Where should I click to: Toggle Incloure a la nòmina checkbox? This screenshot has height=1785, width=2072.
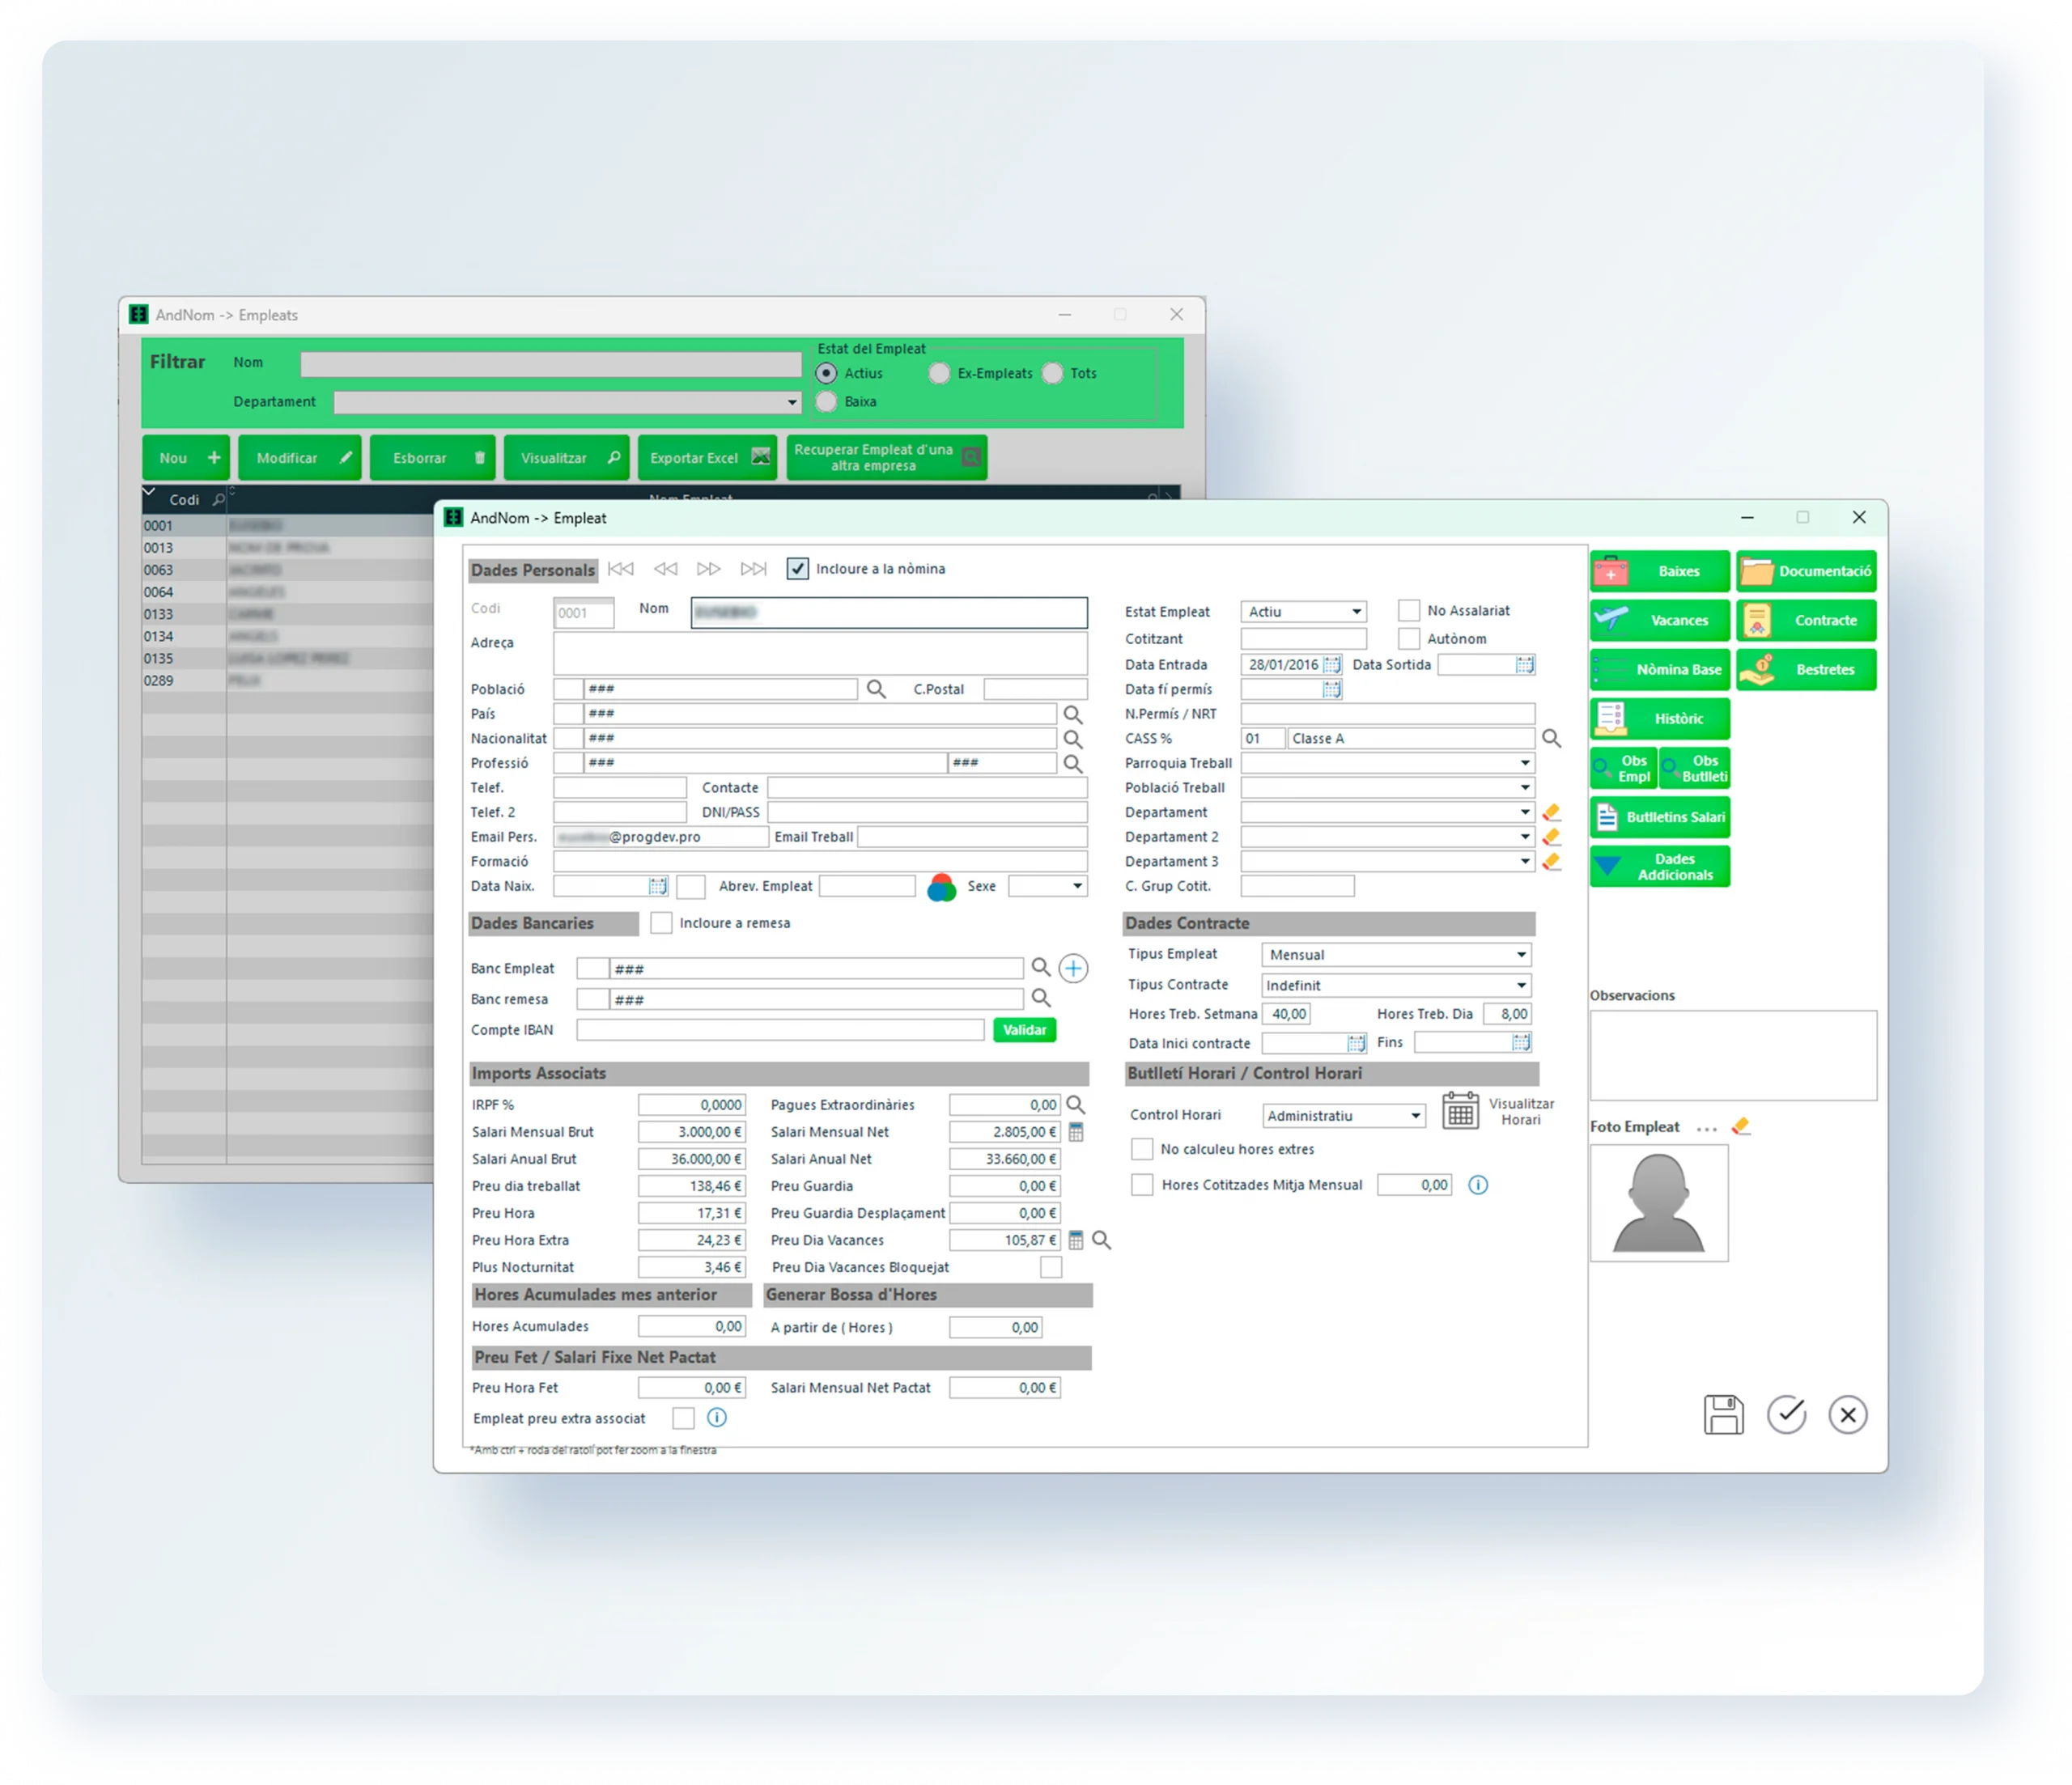point(797,569)
